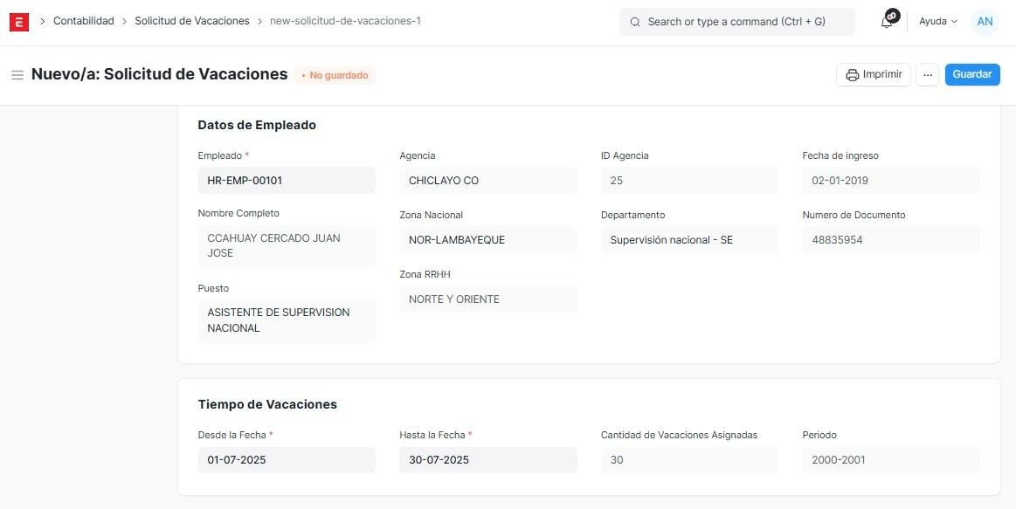Select the Empleado field HR-EMP-00101
Viewport: 1016px width, 509px height.
[x=287, y=181]
